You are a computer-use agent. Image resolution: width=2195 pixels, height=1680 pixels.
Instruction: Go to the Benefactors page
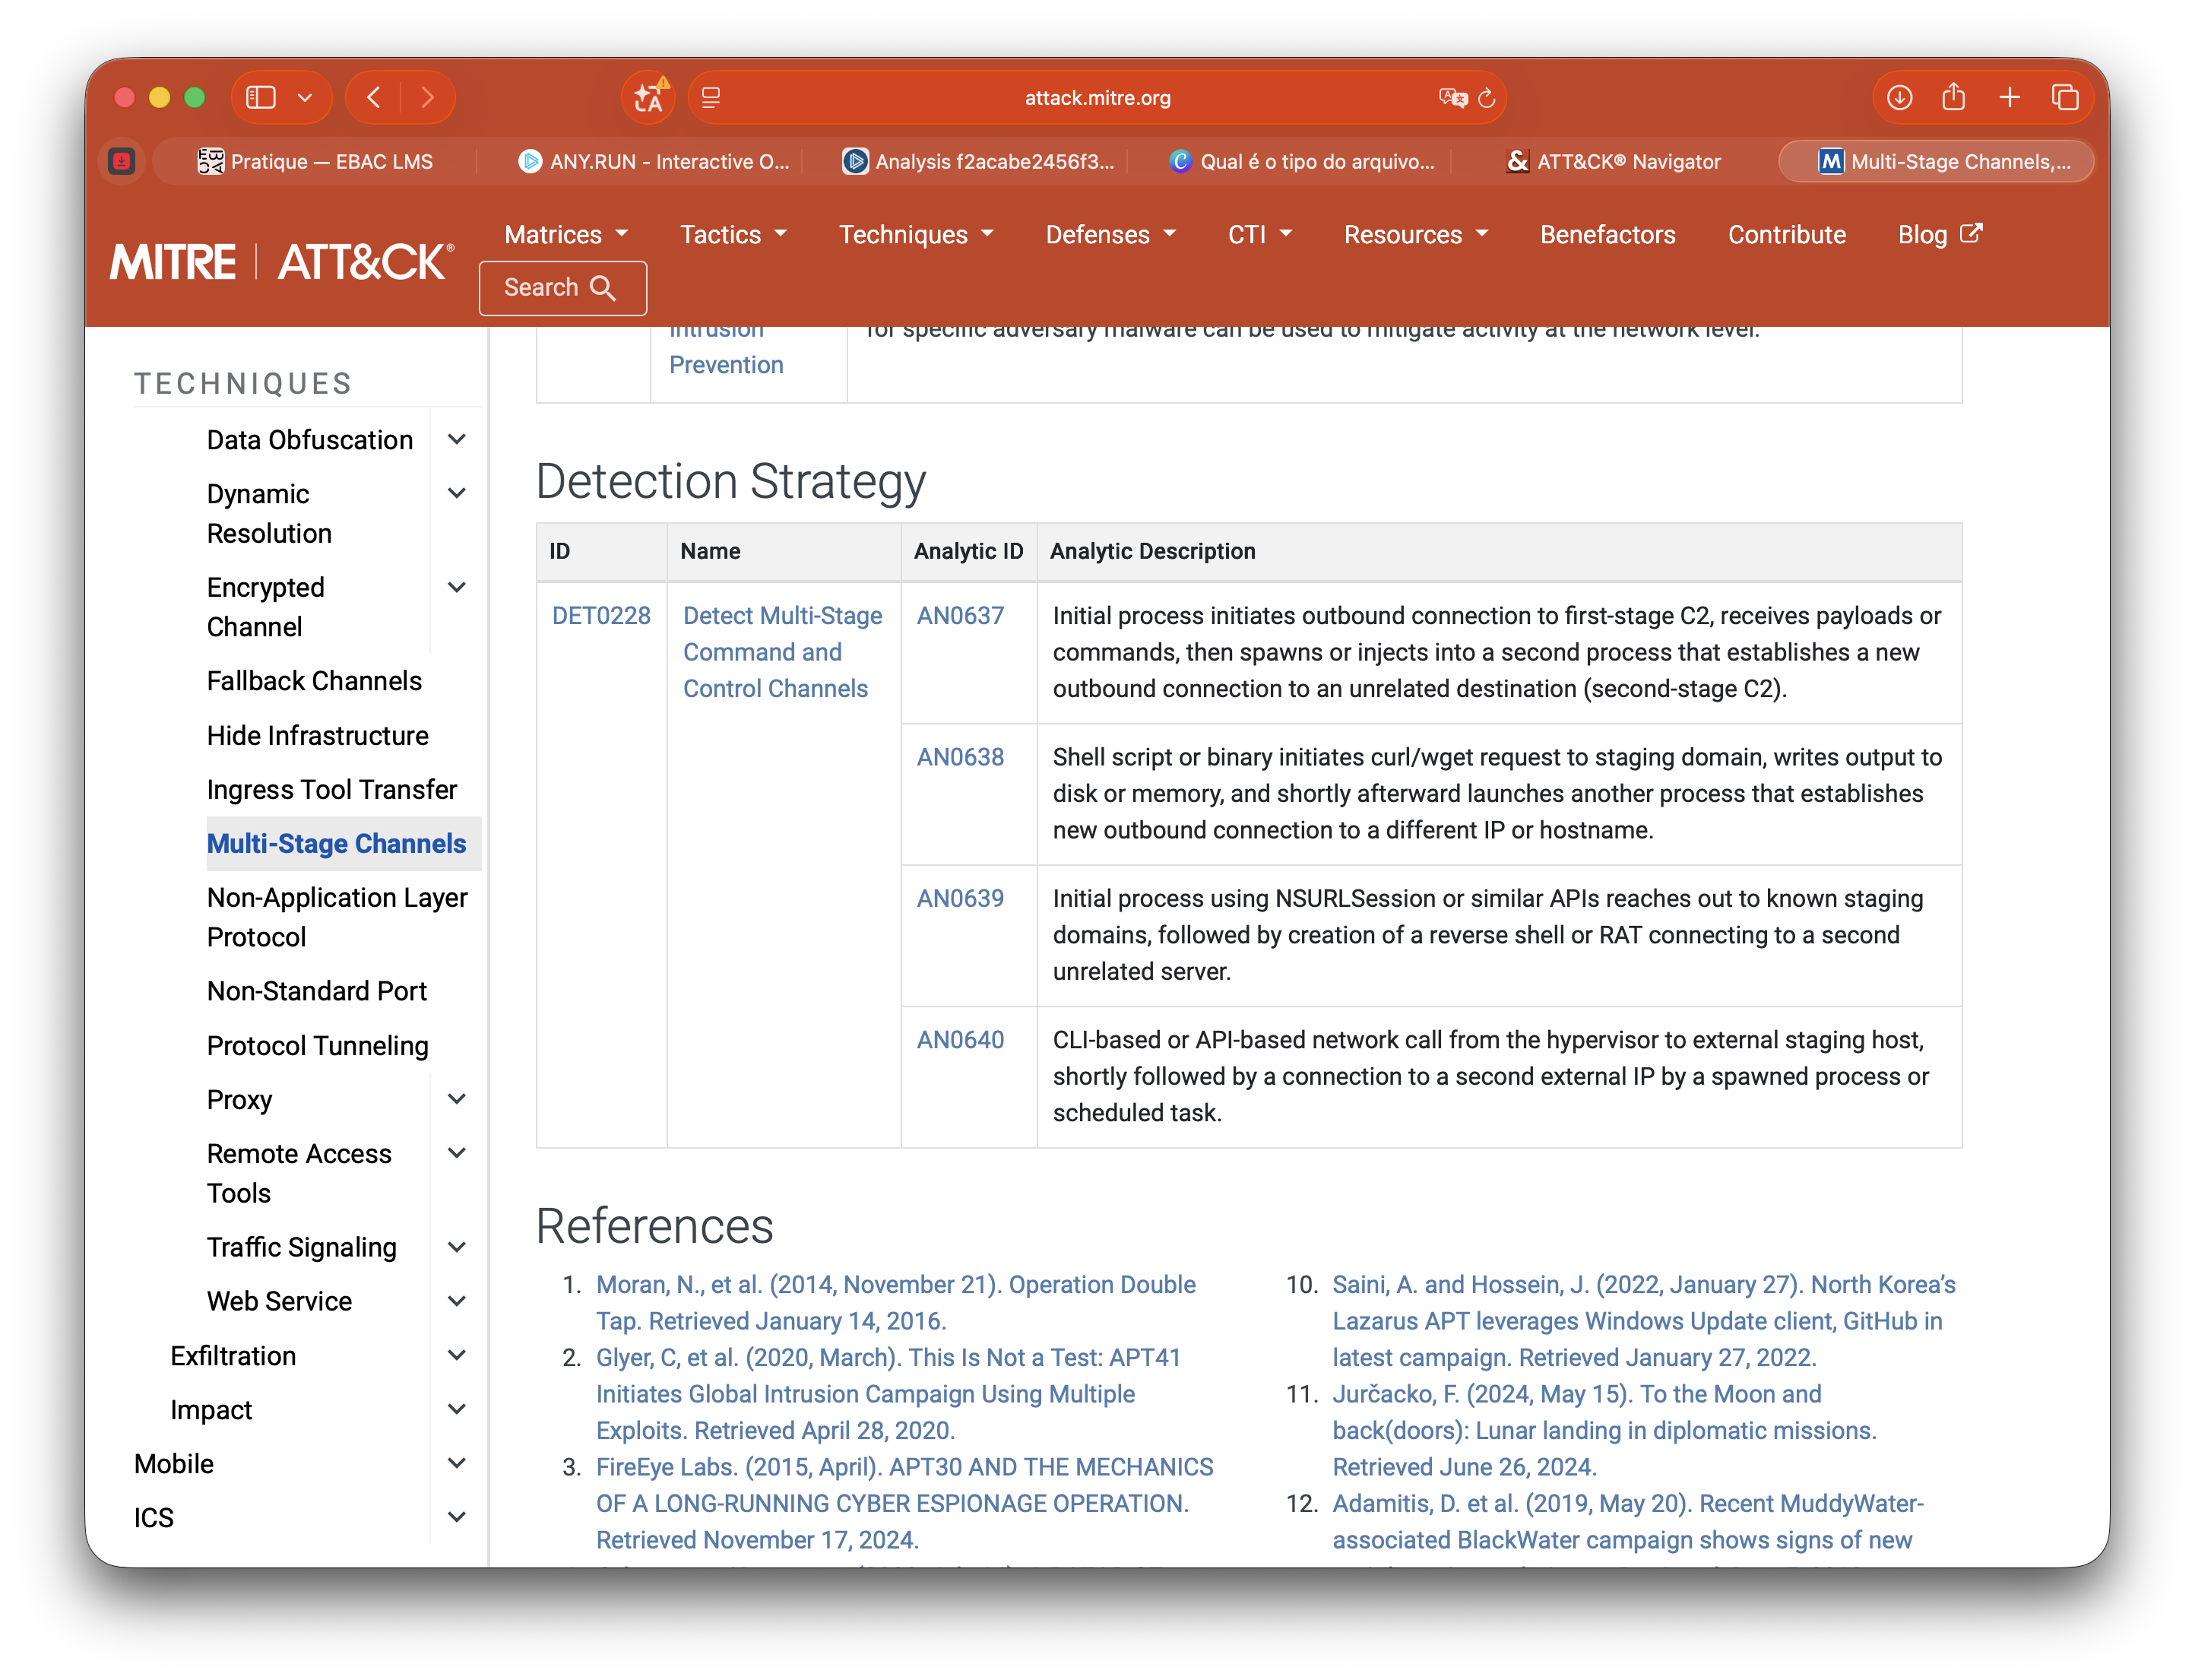pos(1607,234)
